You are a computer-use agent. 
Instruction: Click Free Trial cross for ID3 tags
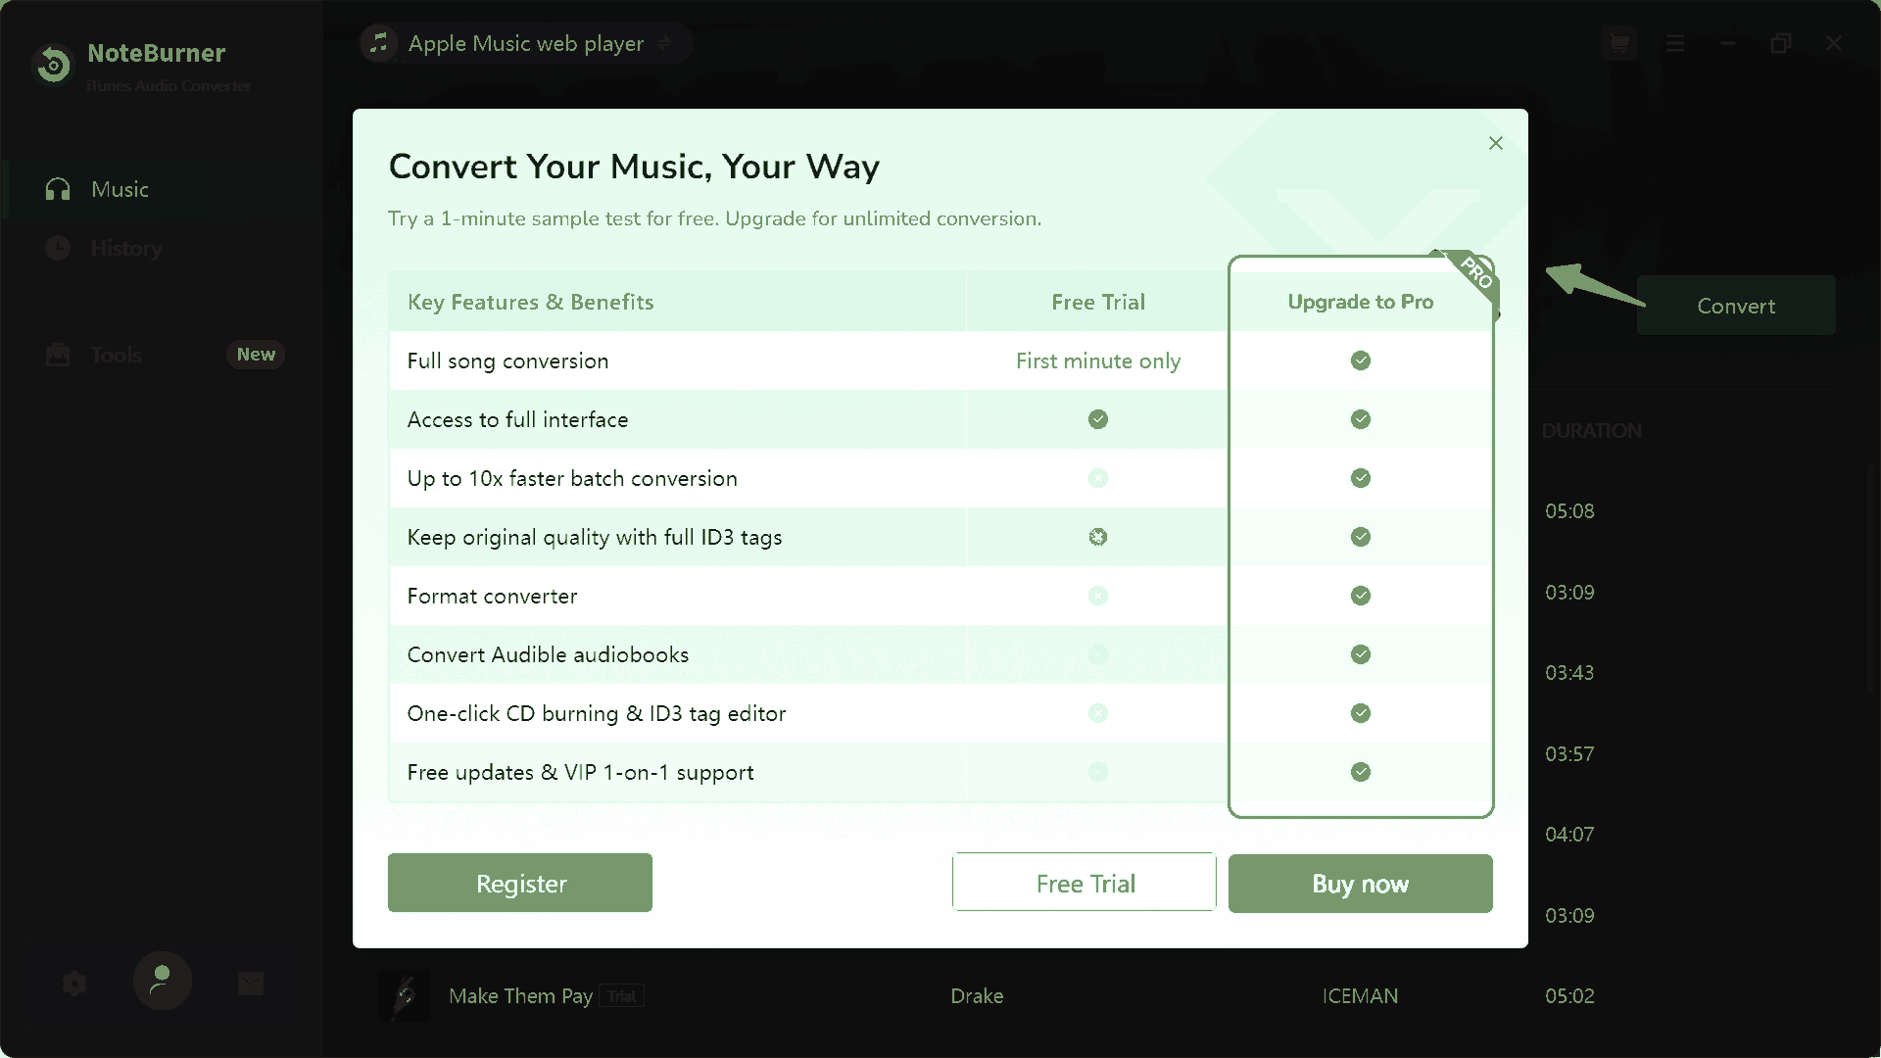point(1098,537)
